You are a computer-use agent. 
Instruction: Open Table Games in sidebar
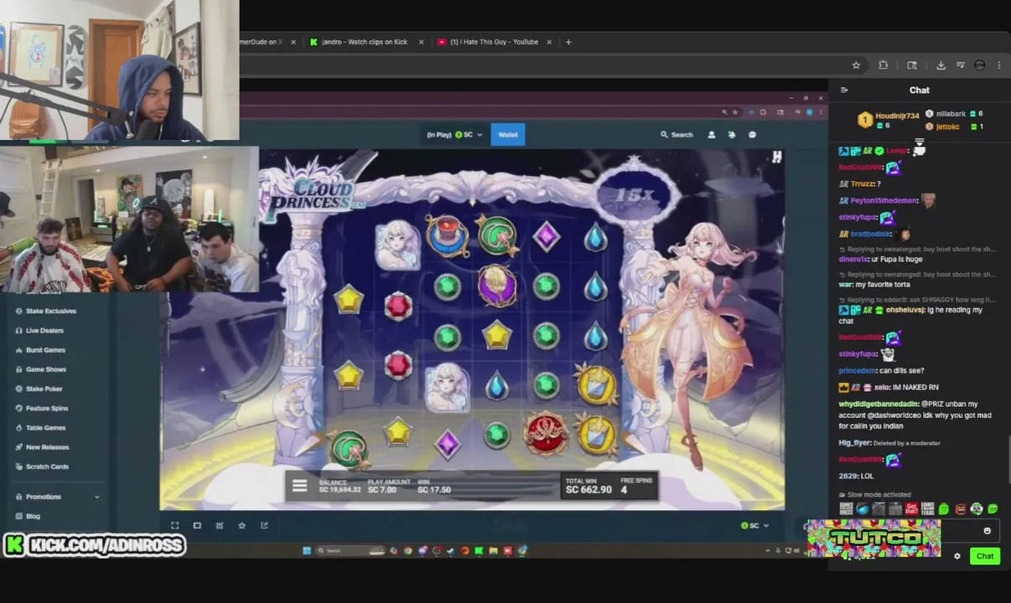pyautogui.click(x=45, y=427)
